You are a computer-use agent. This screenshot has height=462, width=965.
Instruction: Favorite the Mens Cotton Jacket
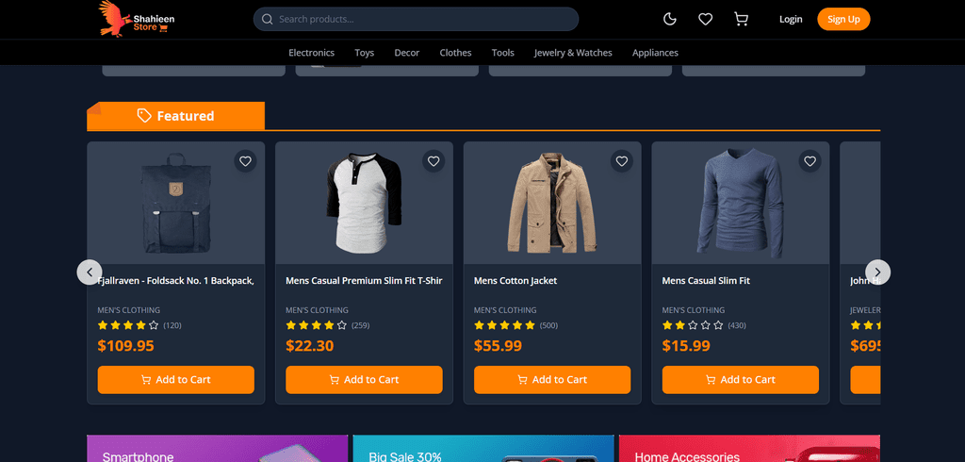coord(622,161)
